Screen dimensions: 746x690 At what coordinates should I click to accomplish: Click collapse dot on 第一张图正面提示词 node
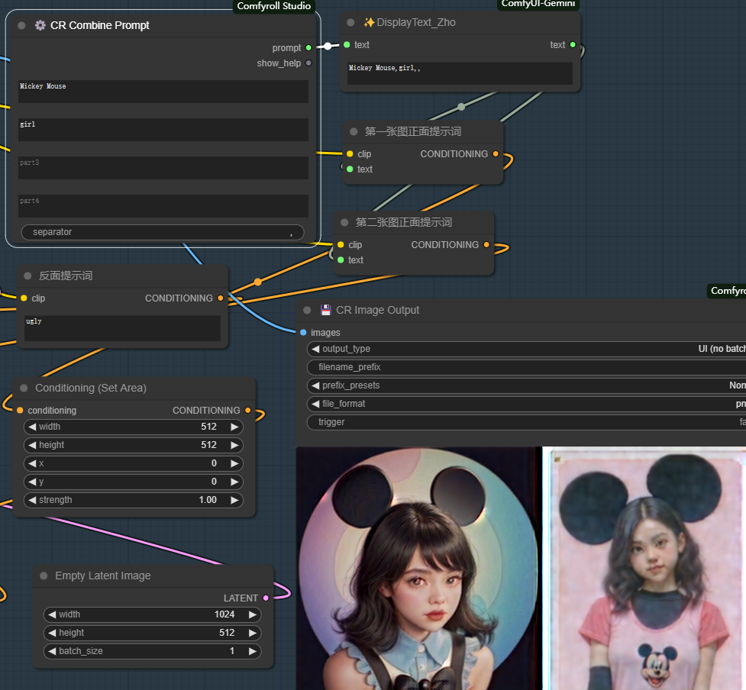click(354, 131)
